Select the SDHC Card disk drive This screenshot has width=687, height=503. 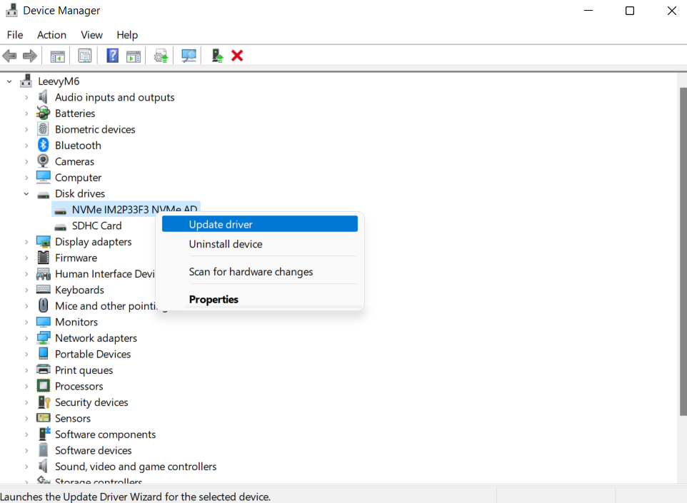pyautogui.click(x=96, y=225)
